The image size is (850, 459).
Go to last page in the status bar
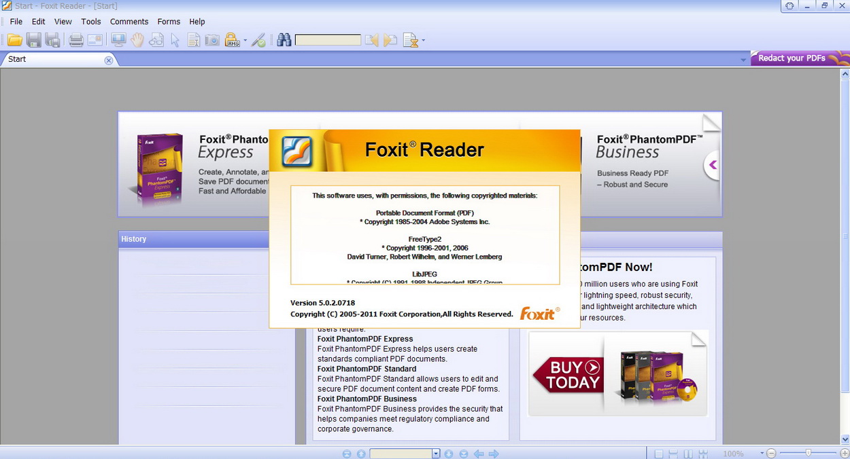[464, 454]
